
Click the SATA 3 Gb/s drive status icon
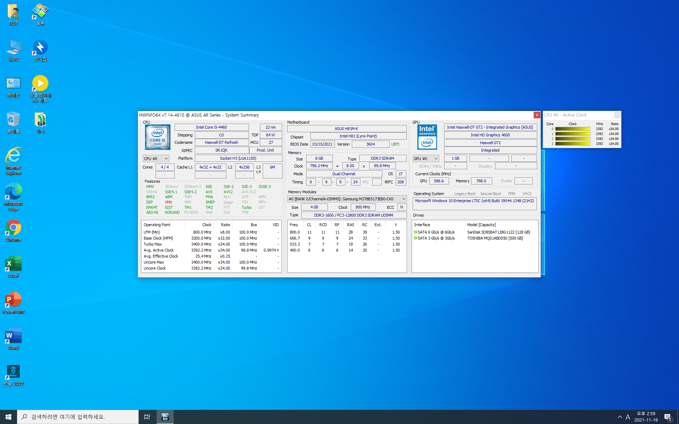coord(416,238)
